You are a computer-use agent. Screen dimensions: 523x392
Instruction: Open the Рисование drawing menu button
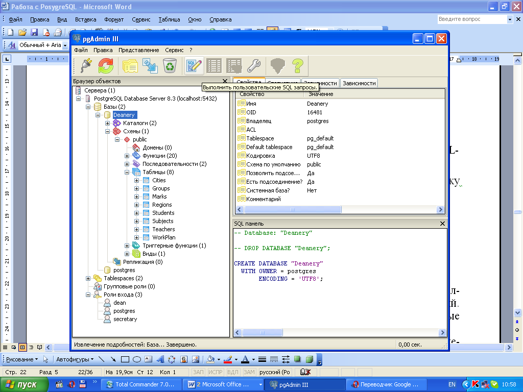point(22,359)
